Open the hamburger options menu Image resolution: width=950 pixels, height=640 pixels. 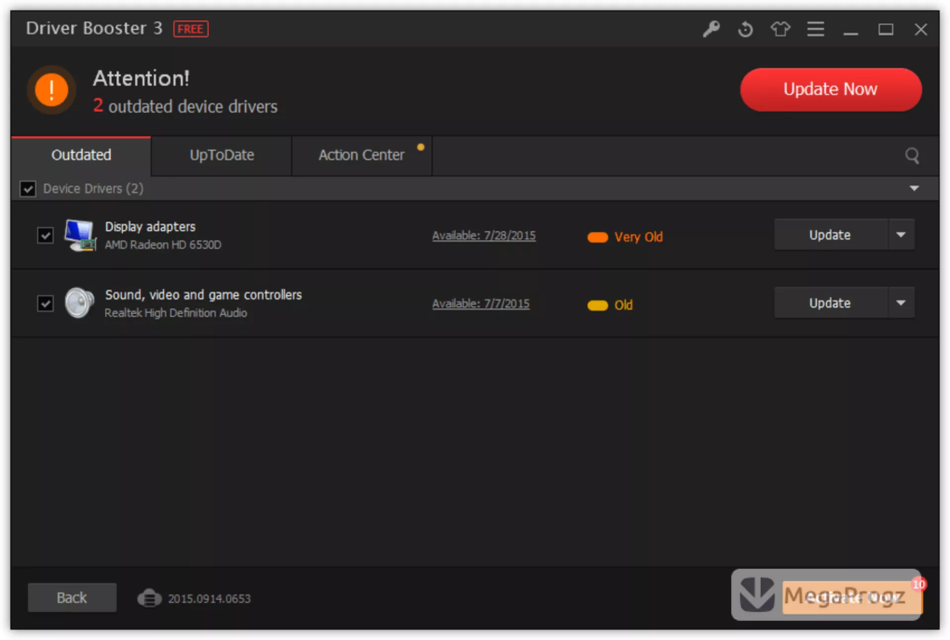815,29
